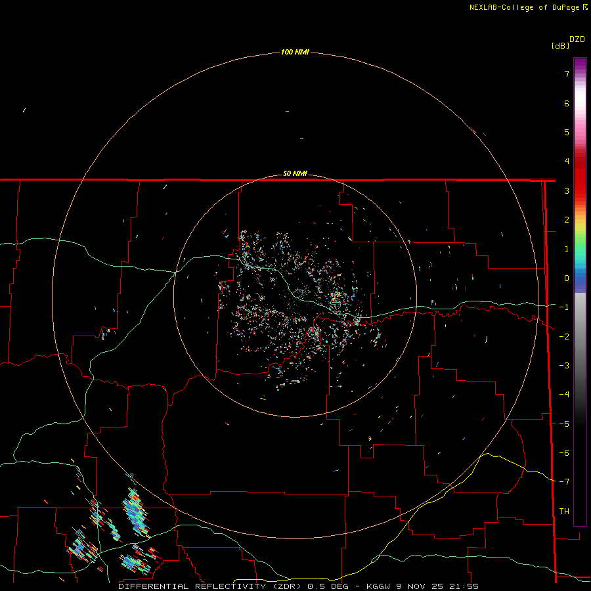Click the -3 value on color scale
This screenshot has height=591, width=591.
click(564, 366)
